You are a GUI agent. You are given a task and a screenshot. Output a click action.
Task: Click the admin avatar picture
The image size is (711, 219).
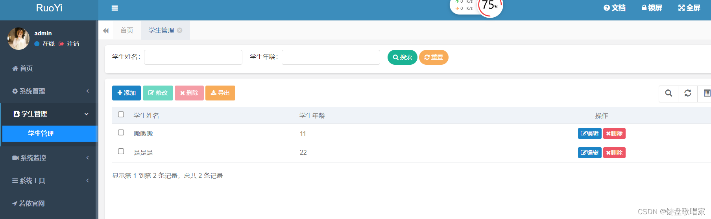tap(18, 38)
